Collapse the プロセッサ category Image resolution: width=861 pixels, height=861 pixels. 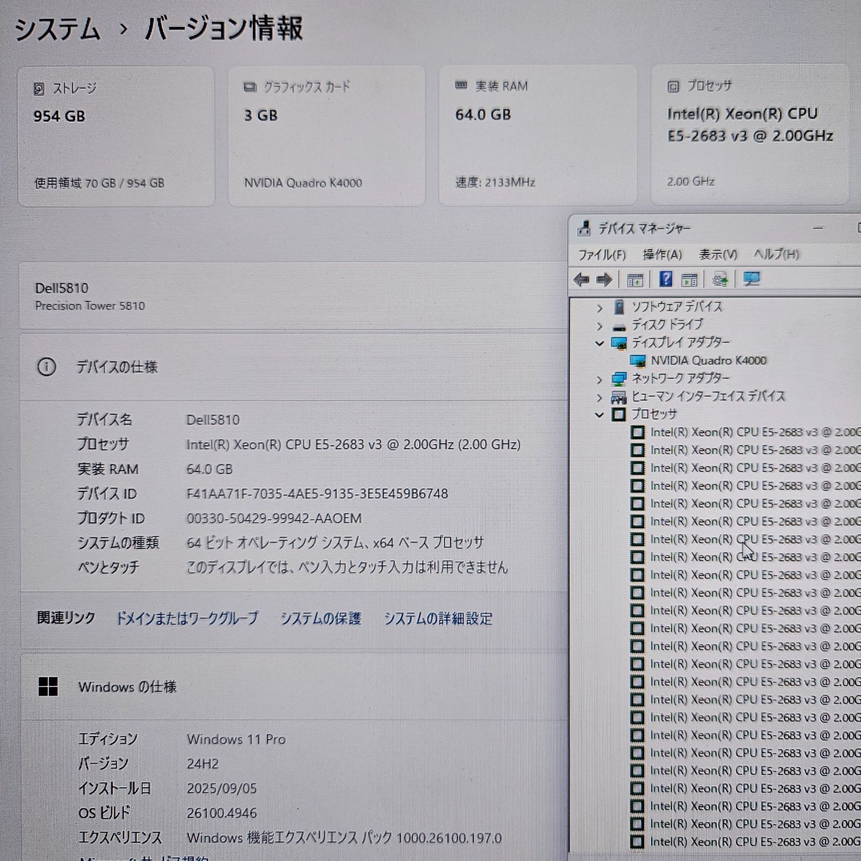(599, 415)
